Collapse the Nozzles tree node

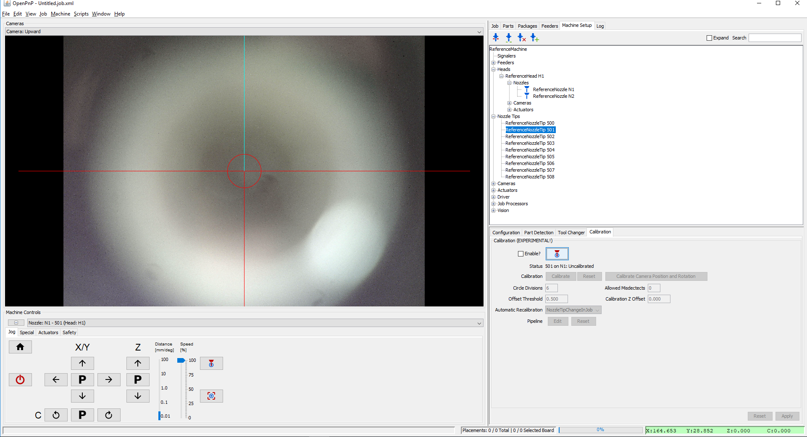pos(510,83)
